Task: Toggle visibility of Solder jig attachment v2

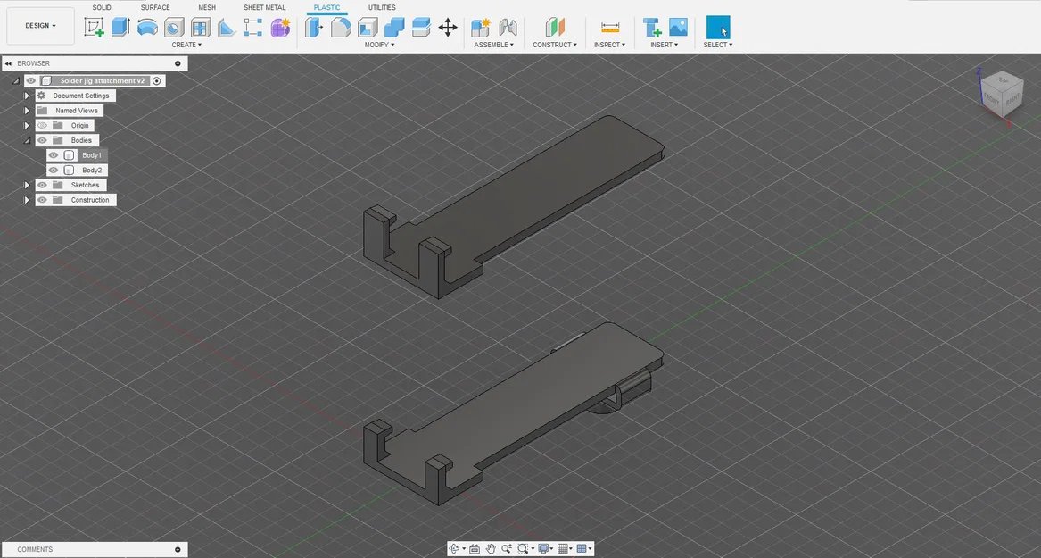Action: click(x=31, y=80)
